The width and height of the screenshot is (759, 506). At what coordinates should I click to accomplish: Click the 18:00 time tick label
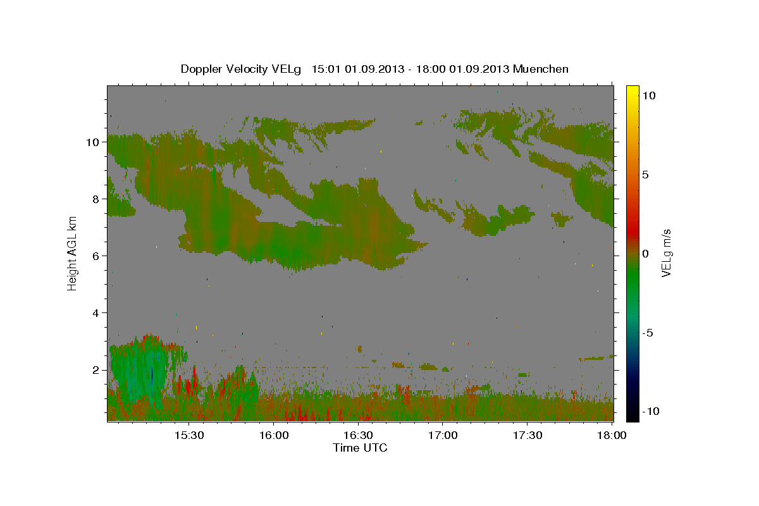click(x=612, y=436)
